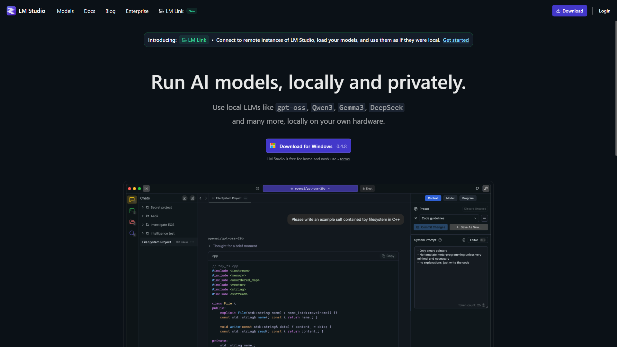Expand the 'Thought for a brief moment' section

[x=233, y=246]
